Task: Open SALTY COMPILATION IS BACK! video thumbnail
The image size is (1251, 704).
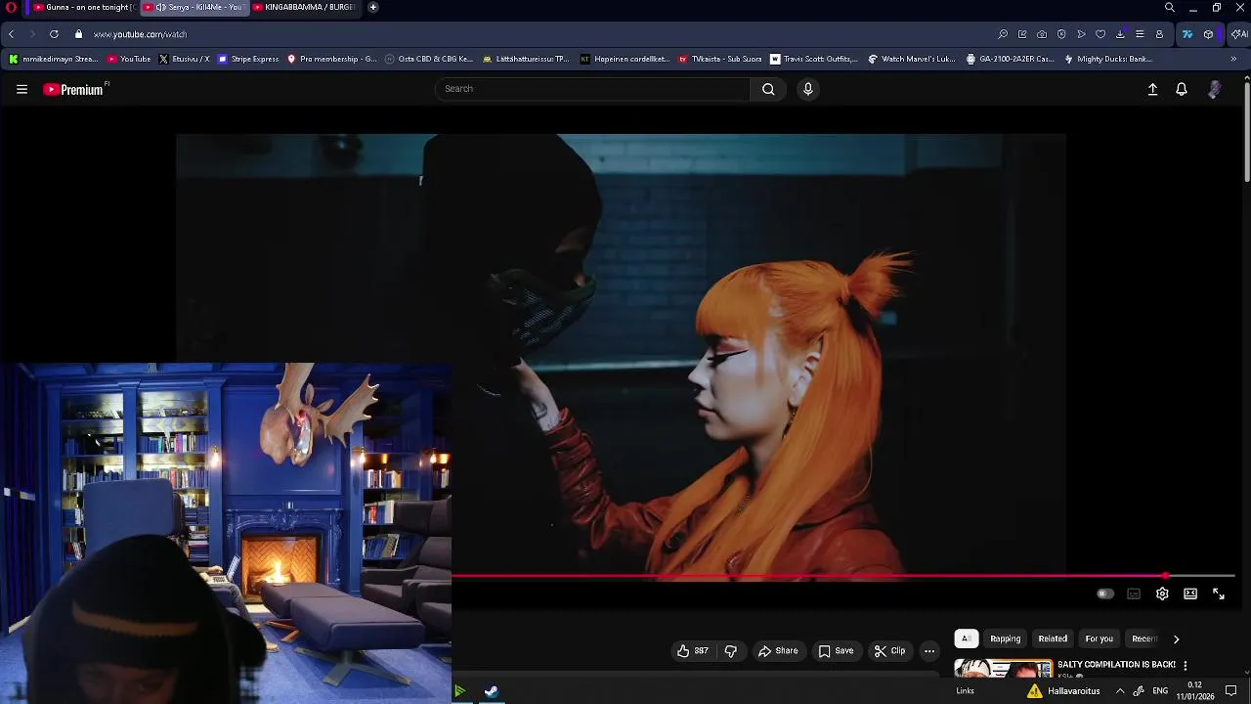Action: (x=1003, y=669)
